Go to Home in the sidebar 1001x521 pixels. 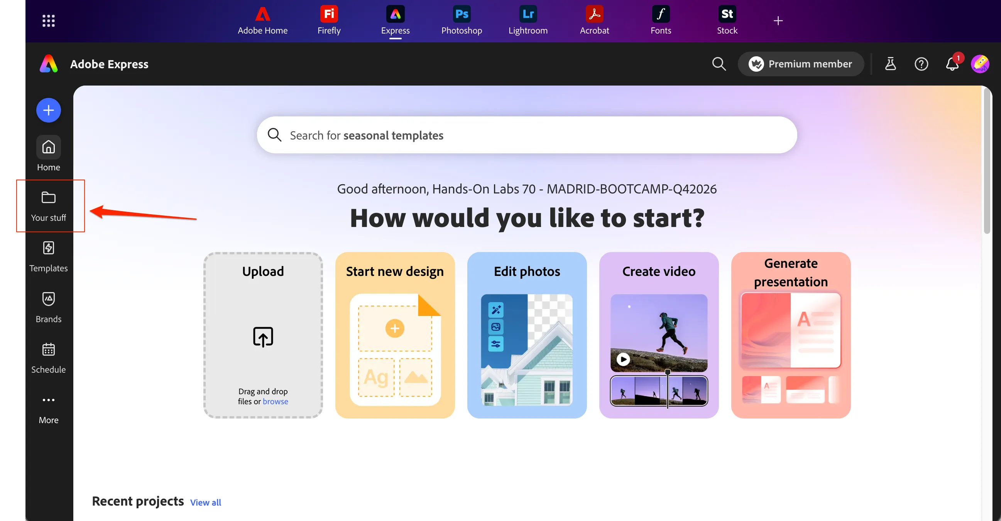point(49,154)
